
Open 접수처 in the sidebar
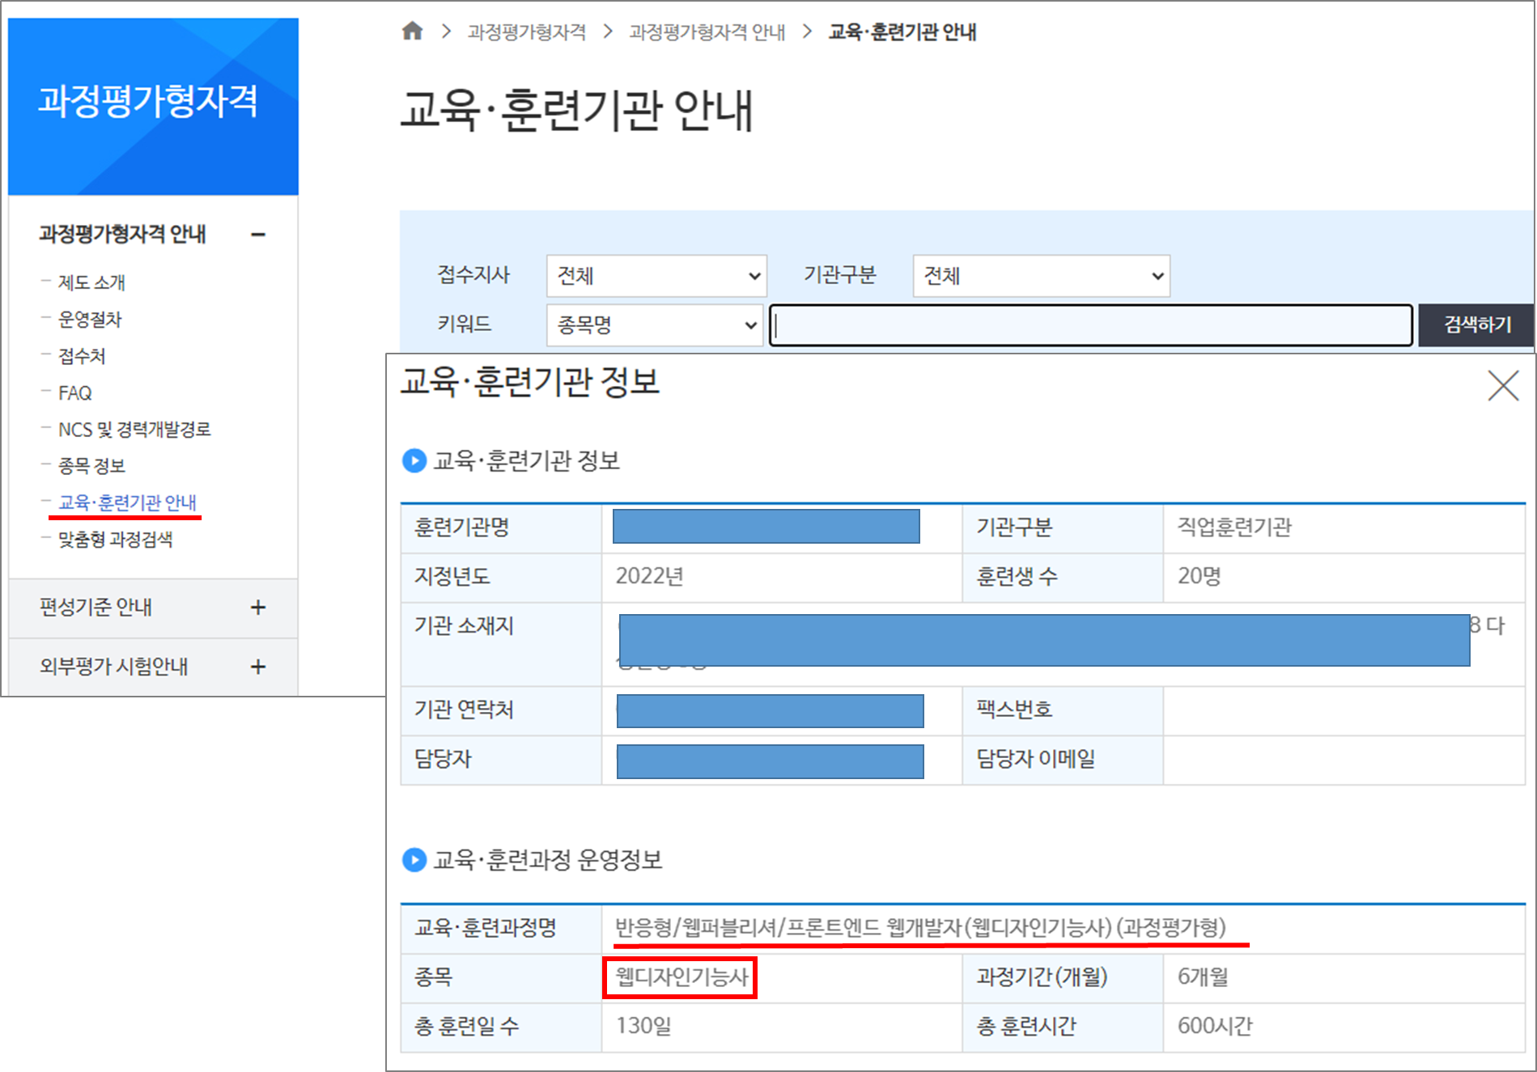[82, 356]
